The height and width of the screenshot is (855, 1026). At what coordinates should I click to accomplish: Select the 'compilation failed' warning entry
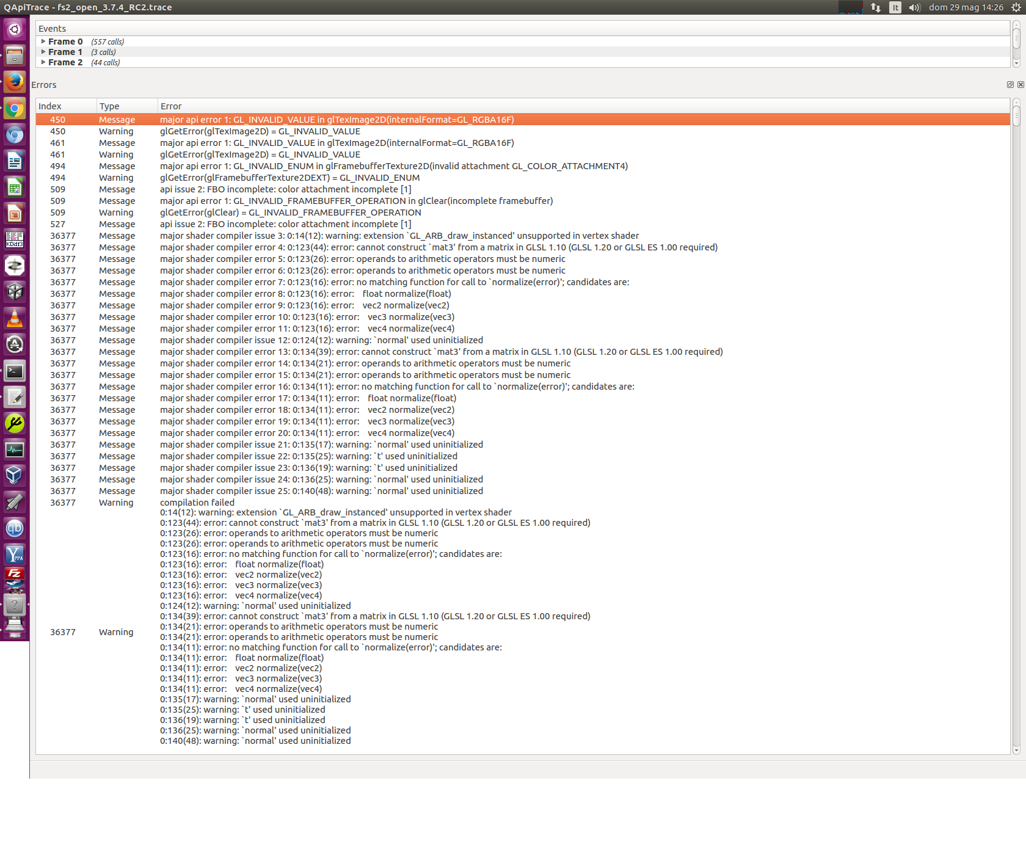pos(197,503)
